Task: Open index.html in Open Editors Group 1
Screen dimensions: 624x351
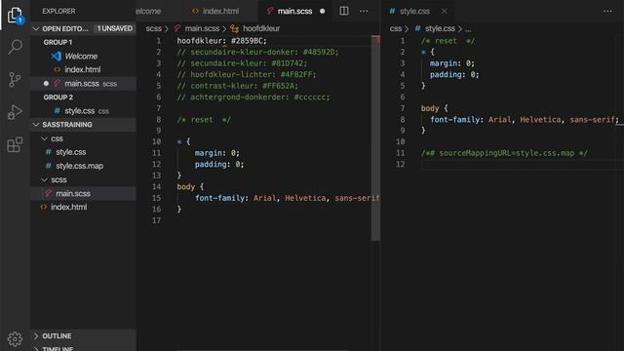Action: click(x=83, y=69)
